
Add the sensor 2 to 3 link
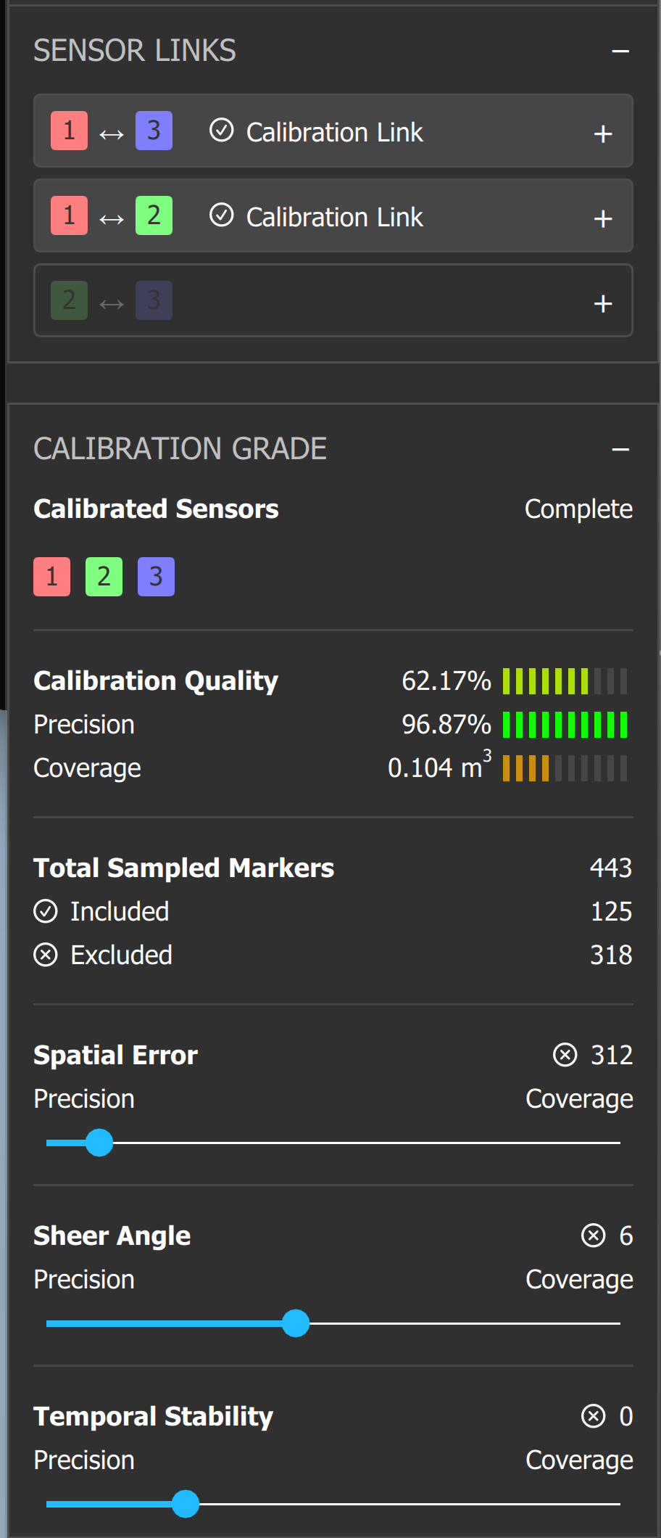click(x=603, y=303)
